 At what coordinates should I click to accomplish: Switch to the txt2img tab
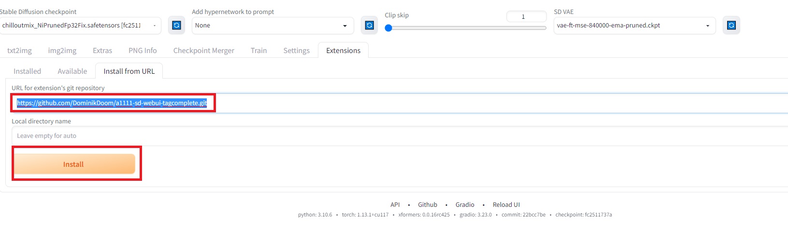19,51
